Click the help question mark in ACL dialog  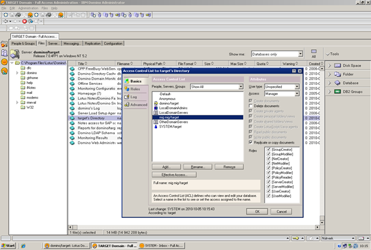point(294,71)
